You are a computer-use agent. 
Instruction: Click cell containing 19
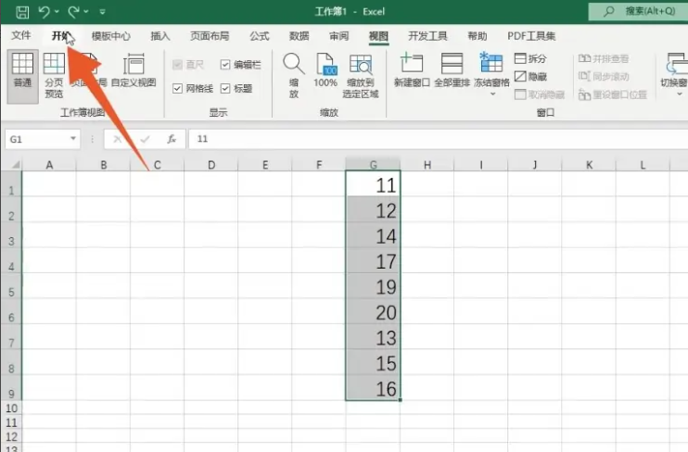[x=373, y=286]
